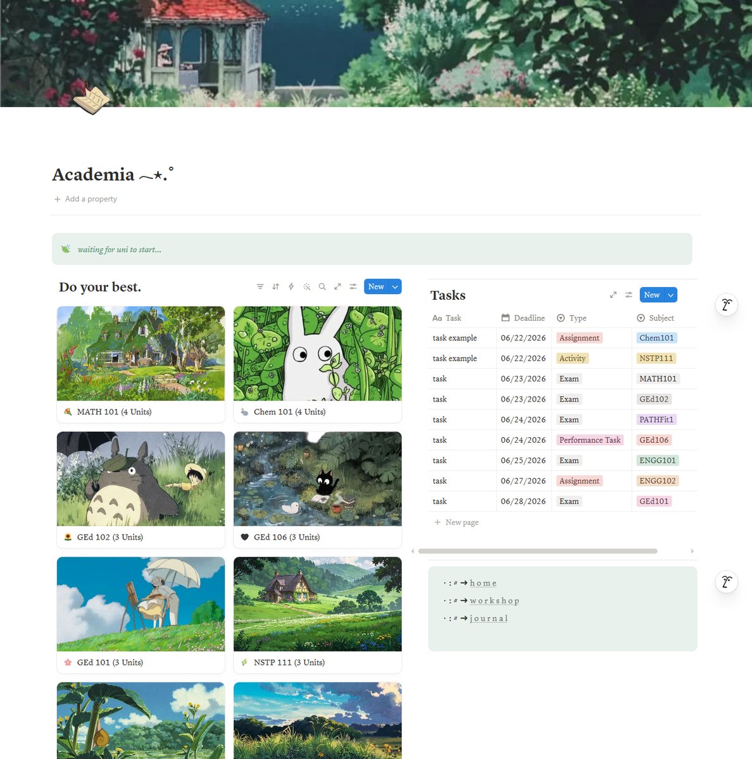Click New button in Tasks database
Image resolution: width=752 pixels, height=759 pixels.
[652, 295]
